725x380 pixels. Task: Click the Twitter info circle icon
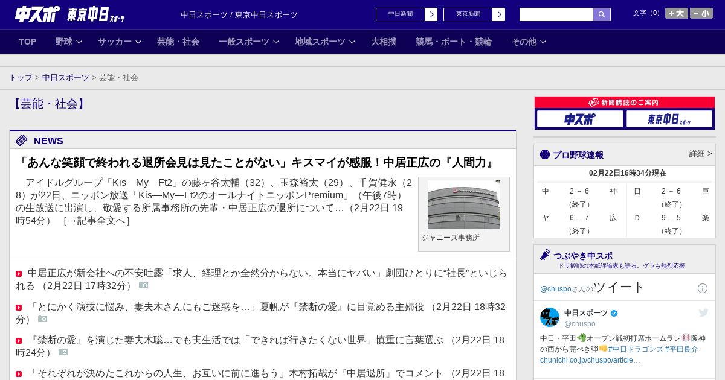(x=703, y=288)
